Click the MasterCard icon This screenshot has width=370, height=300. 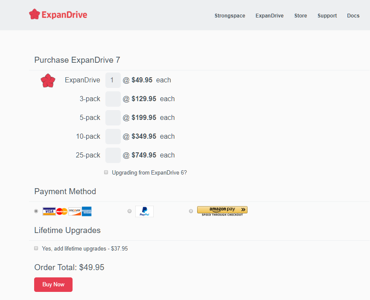click(62, 211)
